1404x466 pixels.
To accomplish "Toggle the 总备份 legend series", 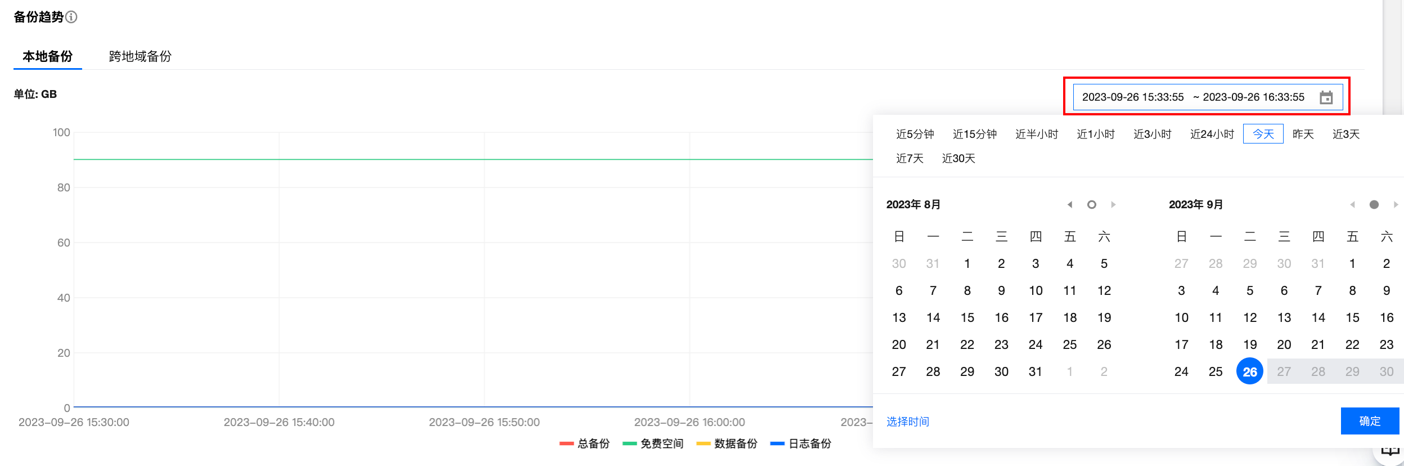I will 584,443.
